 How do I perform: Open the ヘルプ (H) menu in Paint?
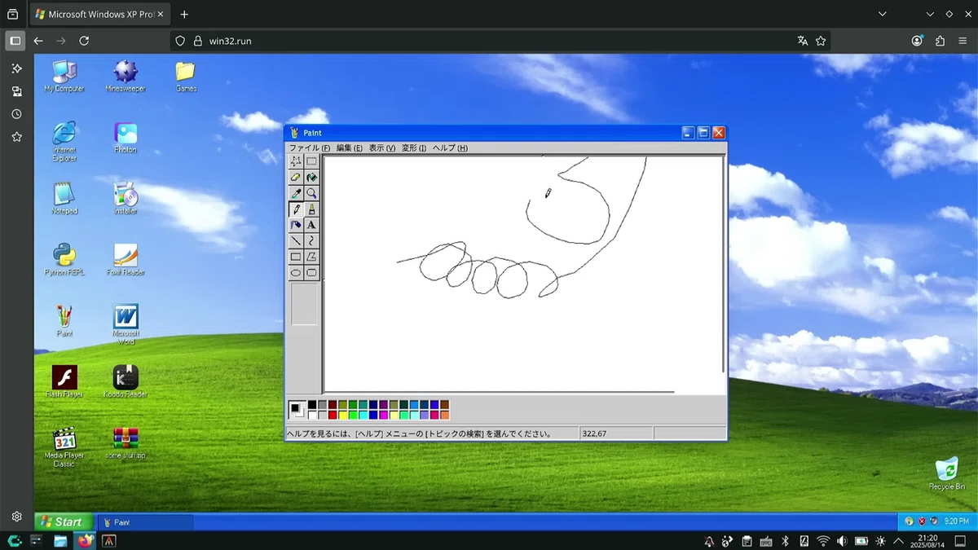(450, 147)
